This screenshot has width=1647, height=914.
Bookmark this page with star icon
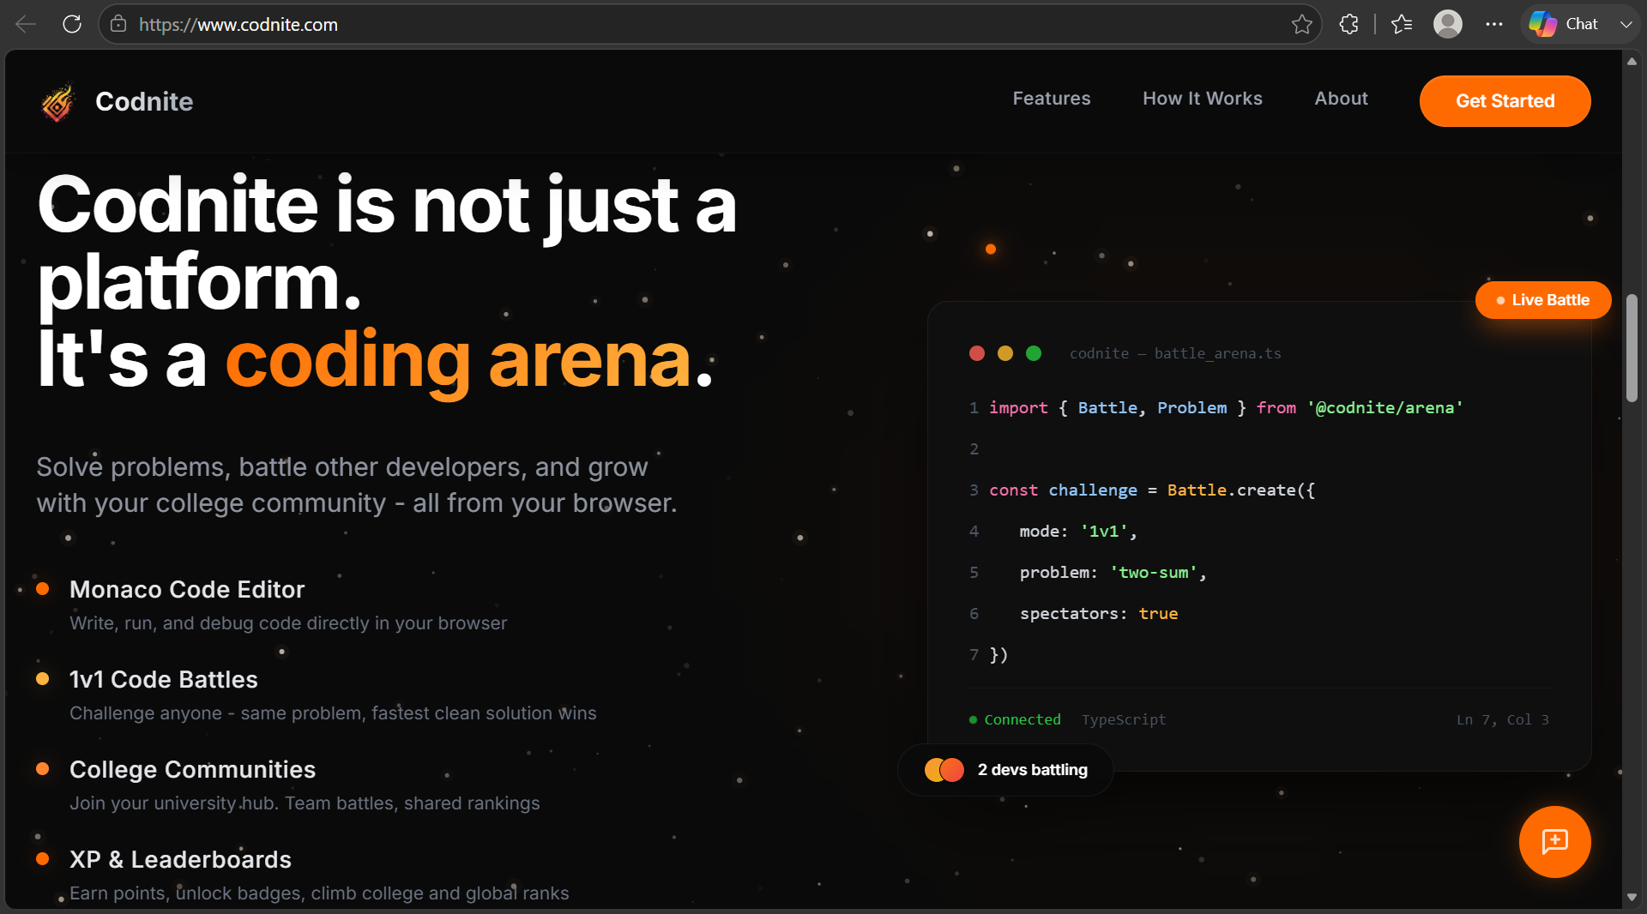coord(1301,24)
